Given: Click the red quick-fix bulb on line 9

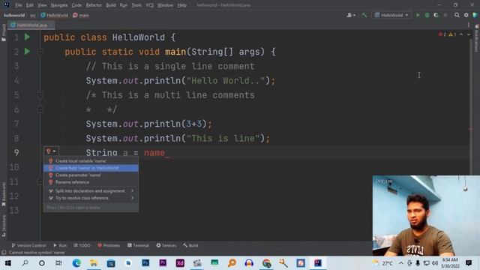Looking at the screenshot, I should [x=48, y=151].
